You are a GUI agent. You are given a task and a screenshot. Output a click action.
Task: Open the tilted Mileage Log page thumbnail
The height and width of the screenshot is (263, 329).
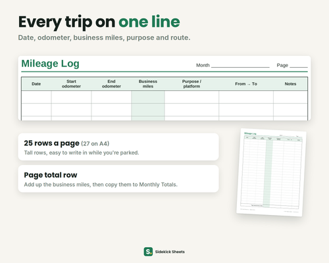point(271,172)
